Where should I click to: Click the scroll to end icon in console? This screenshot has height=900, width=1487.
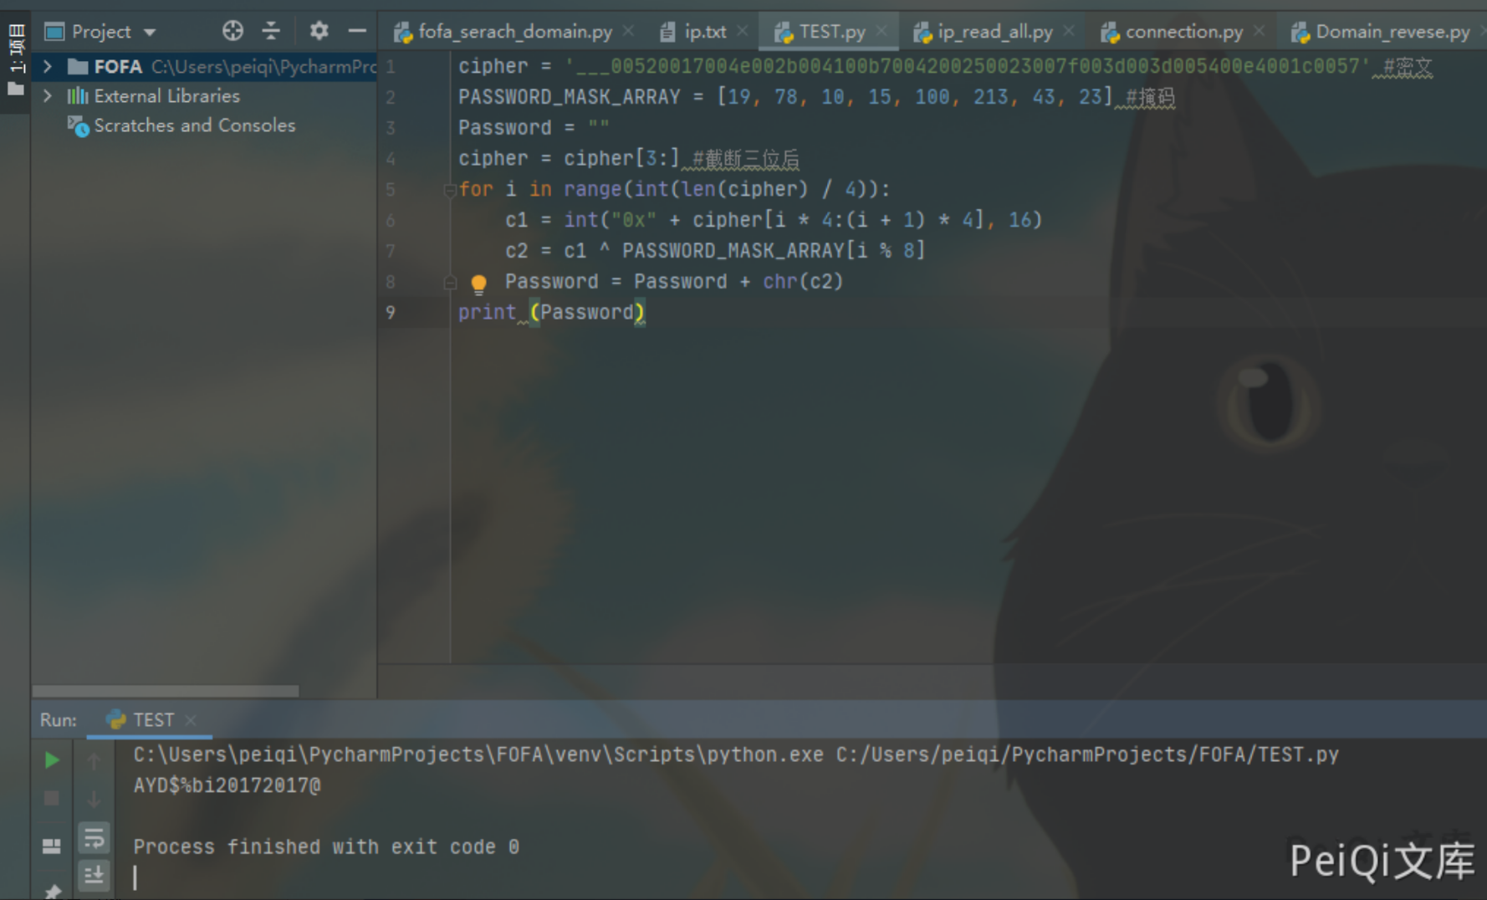click(x=95, y=875)
